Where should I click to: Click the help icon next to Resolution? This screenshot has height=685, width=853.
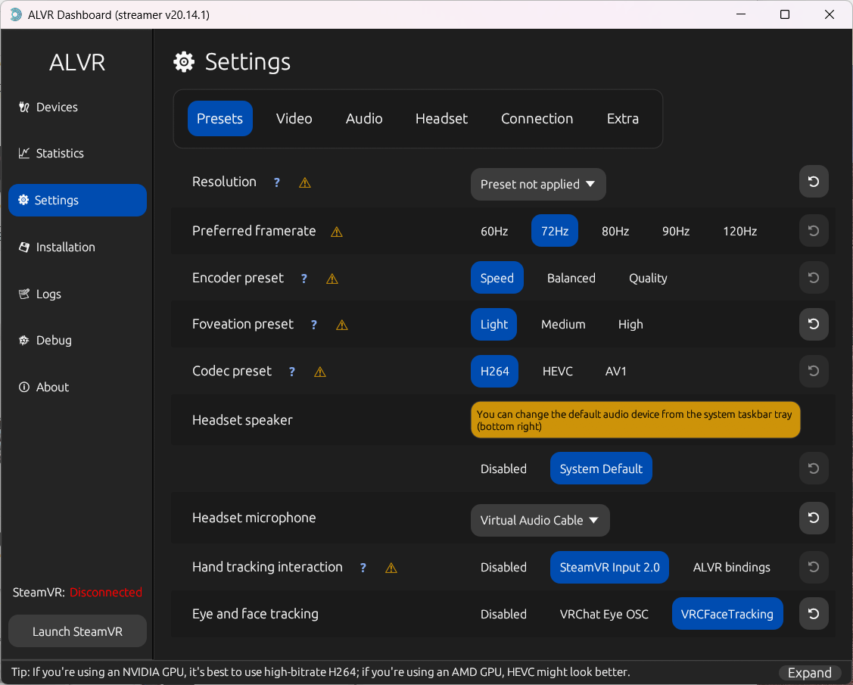(277, 182)
